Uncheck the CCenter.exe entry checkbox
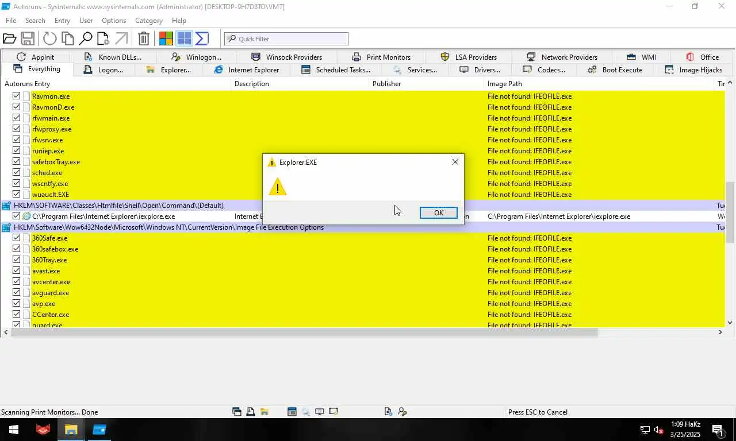 pyautogui.click(x=17, y=314)
